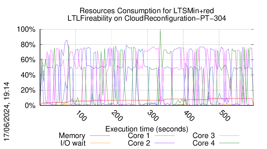Click the Memory legend label
The height and width of the screenshot is (149, 267).
point(72,136)
